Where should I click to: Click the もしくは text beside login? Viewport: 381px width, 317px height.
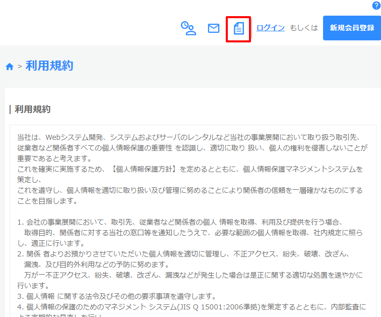tap(304, 28)
